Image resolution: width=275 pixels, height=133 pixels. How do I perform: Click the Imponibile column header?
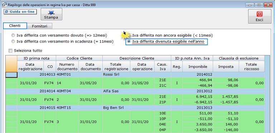pyautogui.click(x=198, y=66)
